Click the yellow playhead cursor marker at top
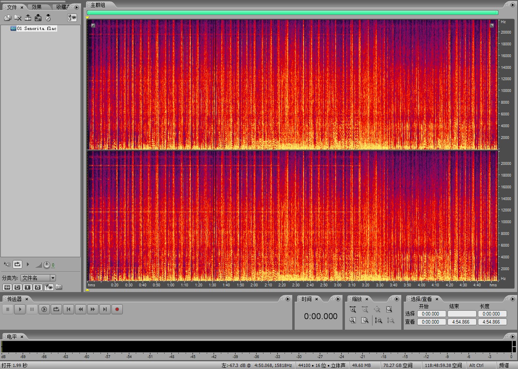Viewport: 518px width, 369px height. 88,17
